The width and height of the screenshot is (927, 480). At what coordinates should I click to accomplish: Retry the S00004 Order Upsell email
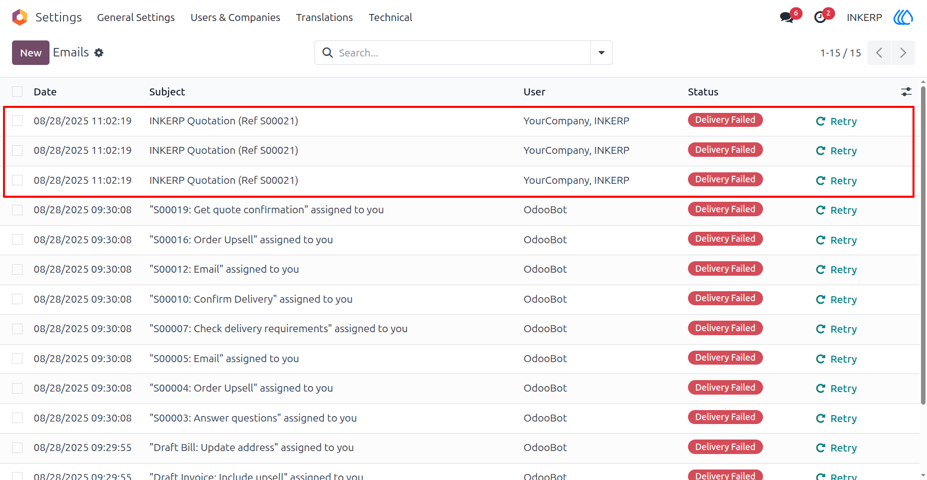click(x=836, y=389)
